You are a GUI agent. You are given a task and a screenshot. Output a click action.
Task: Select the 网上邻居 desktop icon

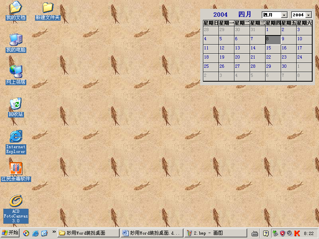point(16,75)
